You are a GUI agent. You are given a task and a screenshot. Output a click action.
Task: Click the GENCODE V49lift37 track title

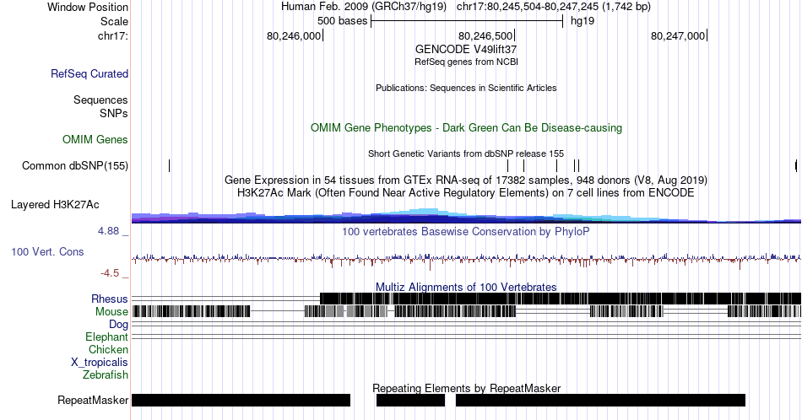coord(466,49)
